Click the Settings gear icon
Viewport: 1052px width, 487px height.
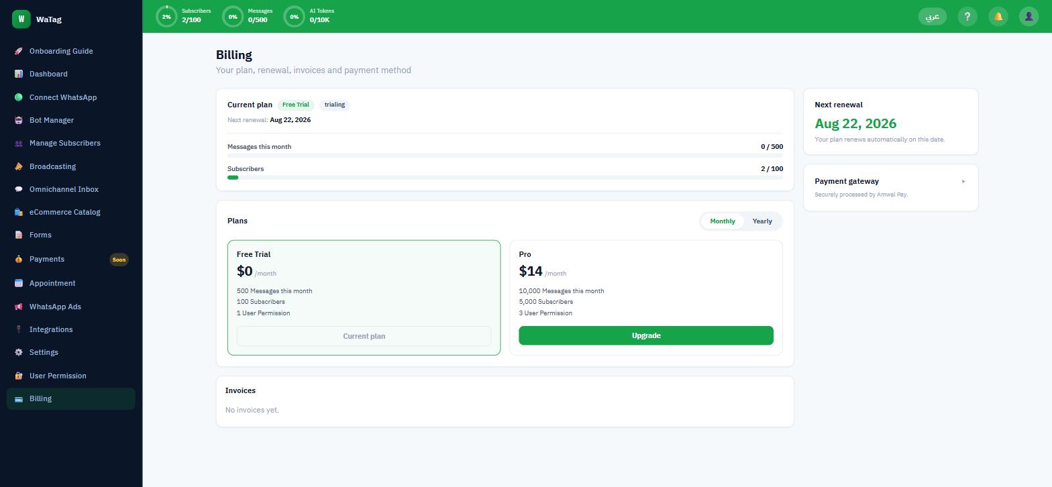[x=19, y=352]
